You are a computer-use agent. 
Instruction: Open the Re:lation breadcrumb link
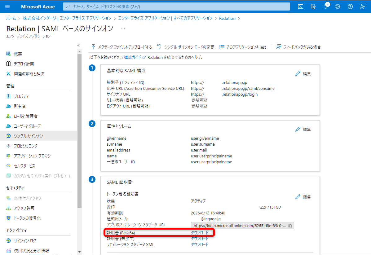pyautogui.click(x=227, y=19)
